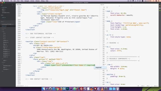Screen dimensions: 161x91
Task: Open VLC cone icon in dock
Action: 102,89
